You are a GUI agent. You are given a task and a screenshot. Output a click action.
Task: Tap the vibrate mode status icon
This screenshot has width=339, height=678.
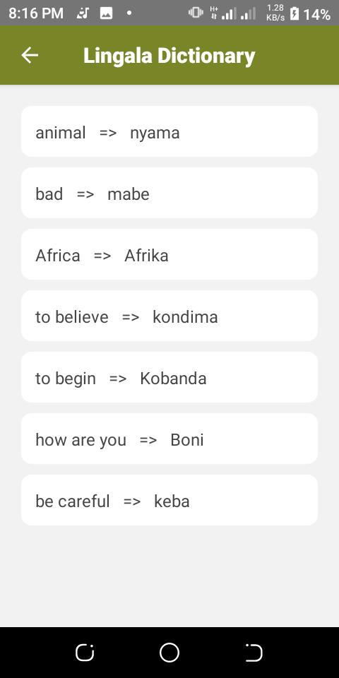point(196,13)
